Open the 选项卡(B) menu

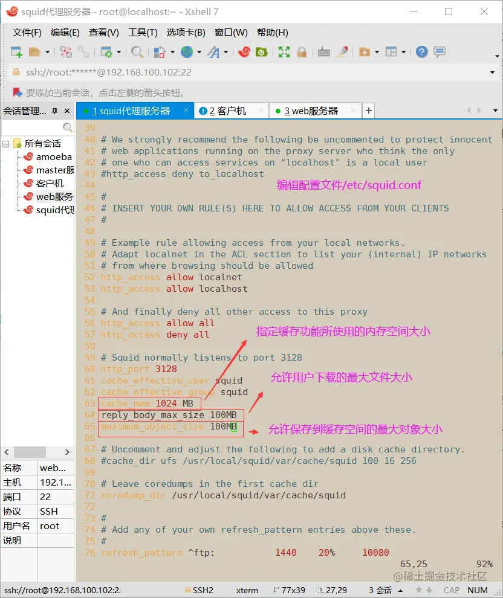(x=186, y=33)
